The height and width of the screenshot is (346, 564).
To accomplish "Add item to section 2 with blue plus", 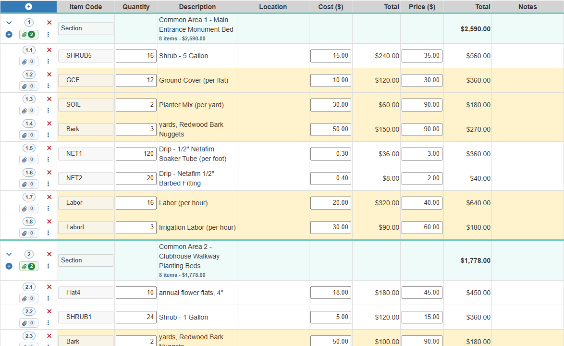I will [9, 266].
